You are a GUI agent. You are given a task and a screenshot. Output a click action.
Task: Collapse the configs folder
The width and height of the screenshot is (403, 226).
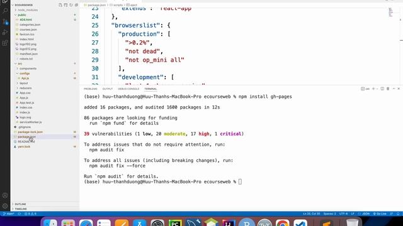[25, 73]
